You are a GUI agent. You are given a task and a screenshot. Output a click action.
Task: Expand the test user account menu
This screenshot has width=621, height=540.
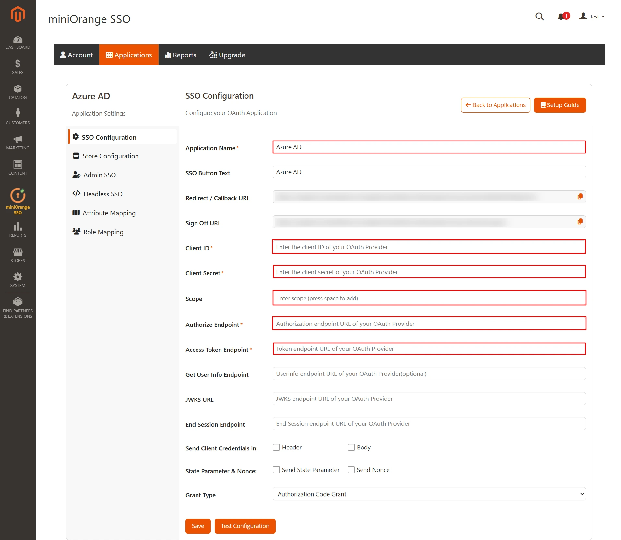pos(595,17)
